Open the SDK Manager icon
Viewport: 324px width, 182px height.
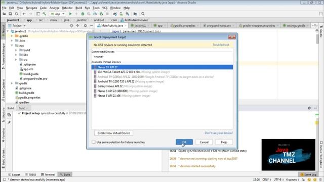coord(128,14)
